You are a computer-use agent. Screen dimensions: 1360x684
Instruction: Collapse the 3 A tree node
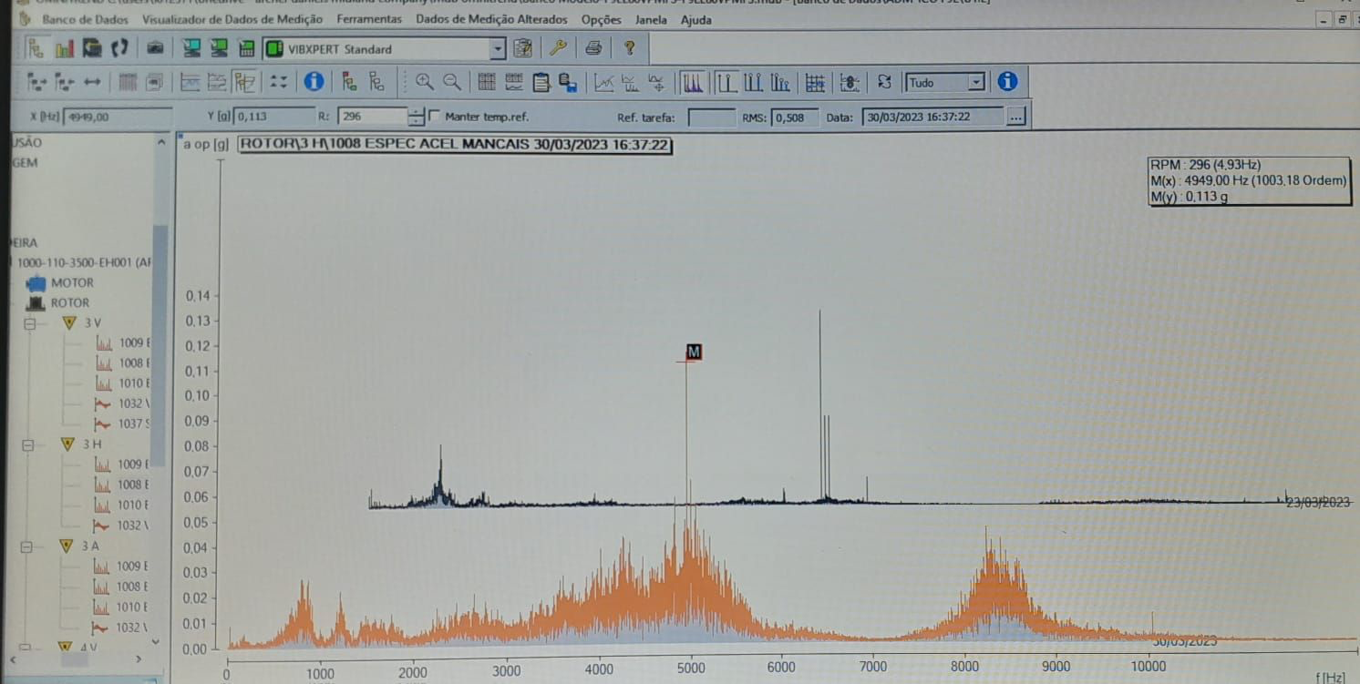[27, 546]
